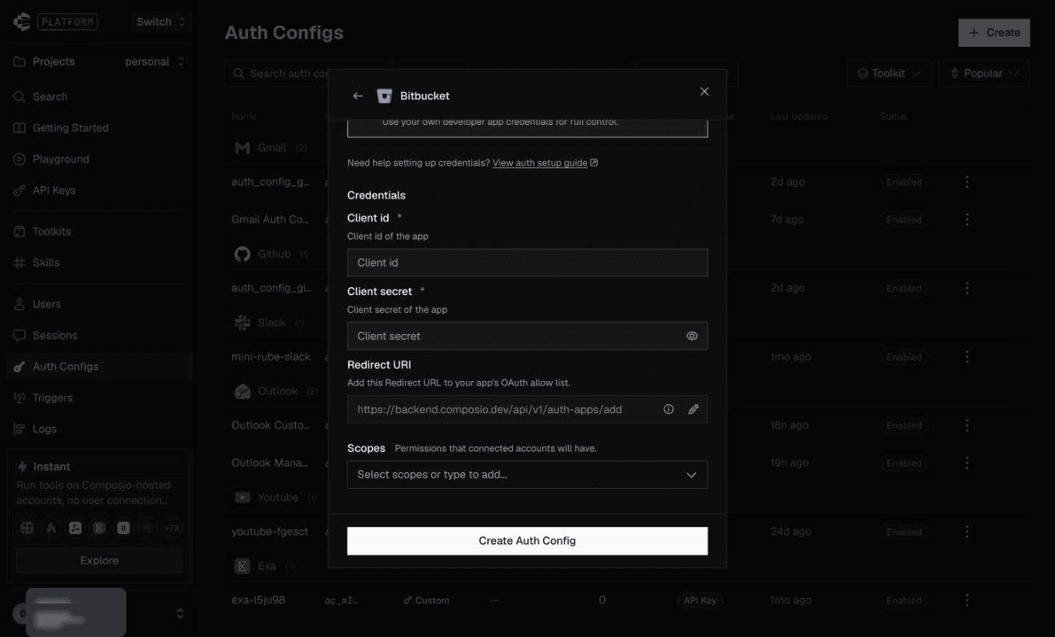Click the Explore button under Instant
The height and width of the screenshot is (637, 1055).
pos(99,560)
